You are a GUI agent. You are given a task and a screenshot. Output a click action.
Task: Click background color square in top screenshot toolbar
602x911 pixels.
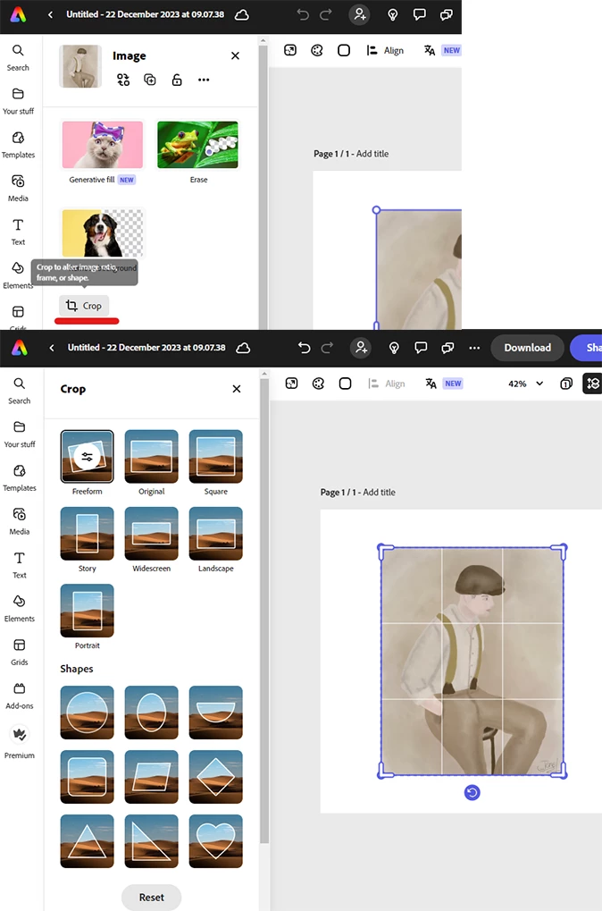[x=344, y=51]
